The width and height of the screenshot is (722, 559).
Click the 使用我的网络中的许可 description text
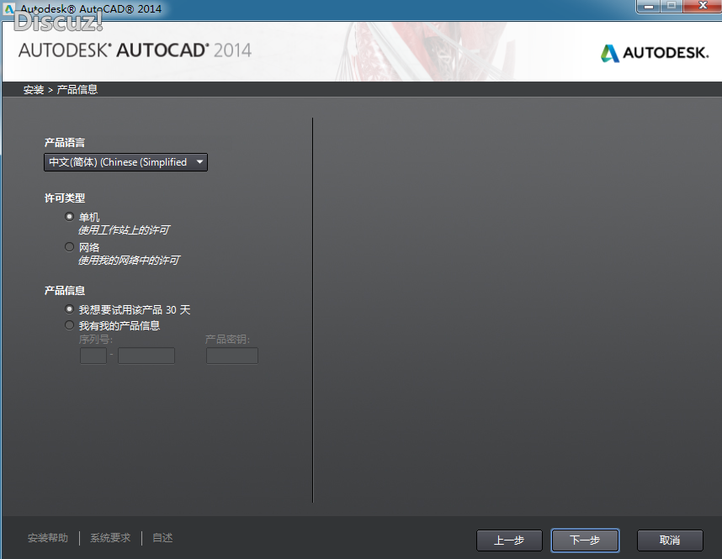129,261
